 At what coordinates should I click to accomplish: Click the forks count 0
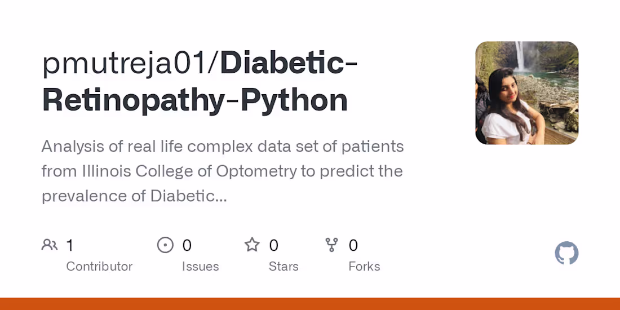353,246
